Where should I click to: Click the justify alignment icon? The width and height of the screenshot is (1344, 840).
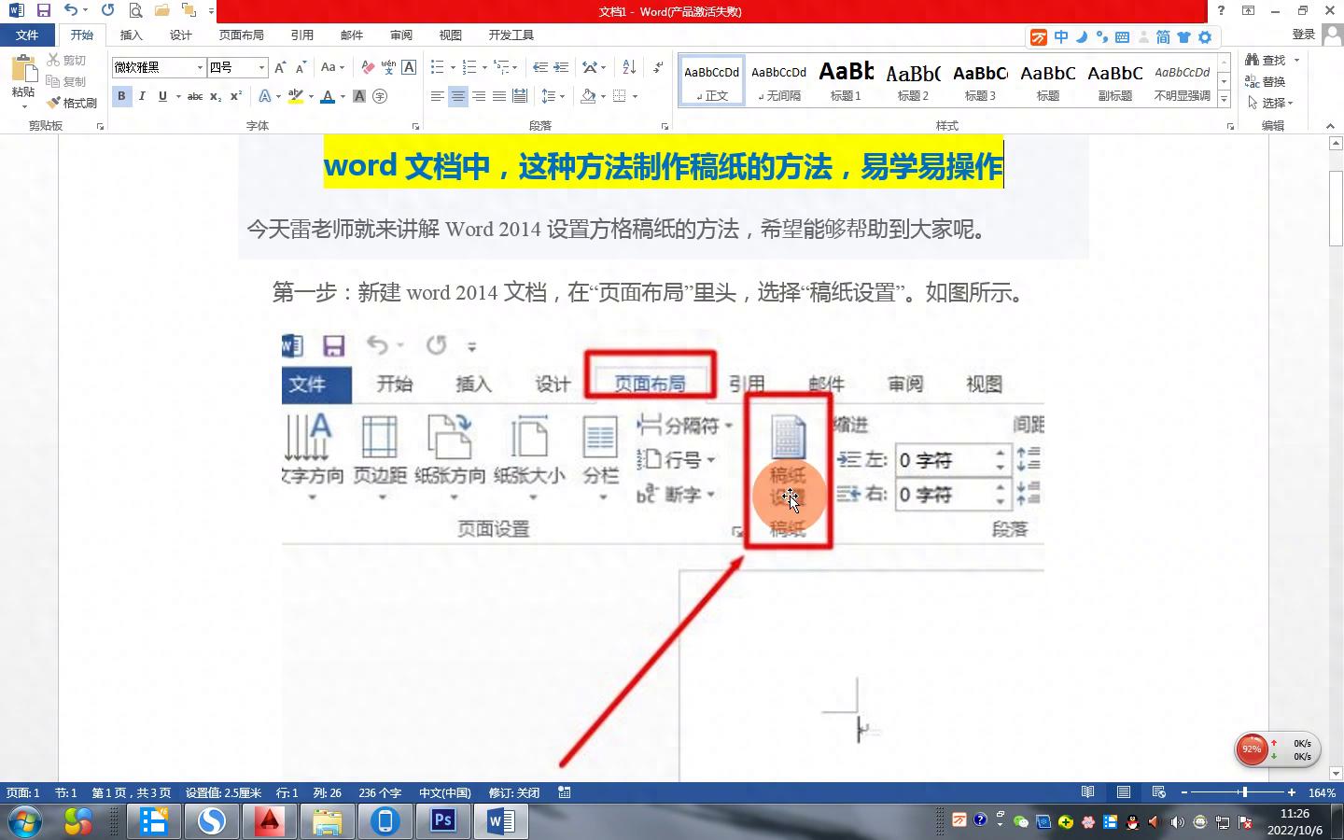(x=499, y=96)
